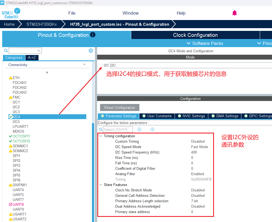This screenshot has height=222, width=272.
Task: Open the Help menu
Action: click(181, 13)
